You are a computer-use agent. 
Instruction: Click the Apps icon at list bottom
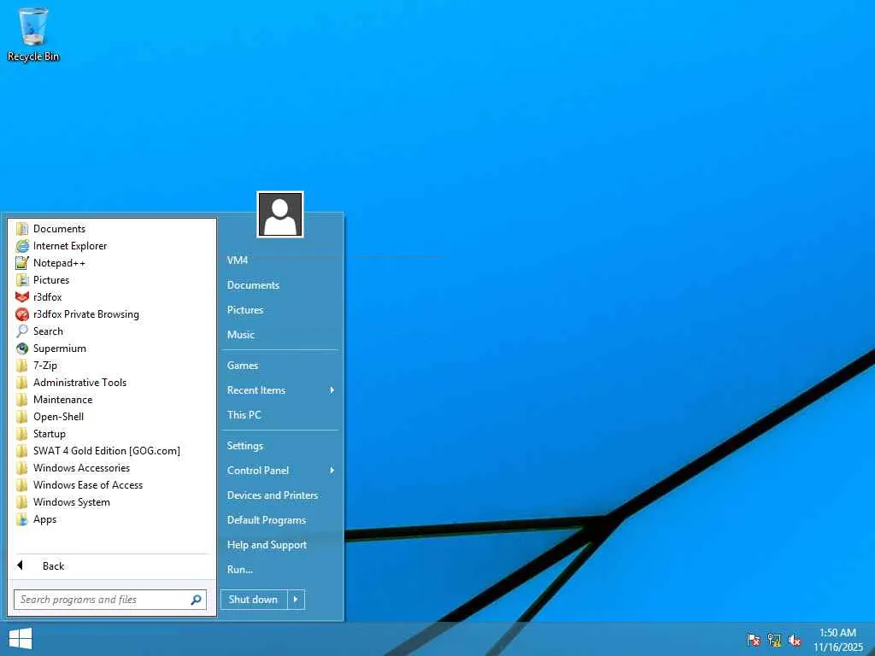(22, 519)
